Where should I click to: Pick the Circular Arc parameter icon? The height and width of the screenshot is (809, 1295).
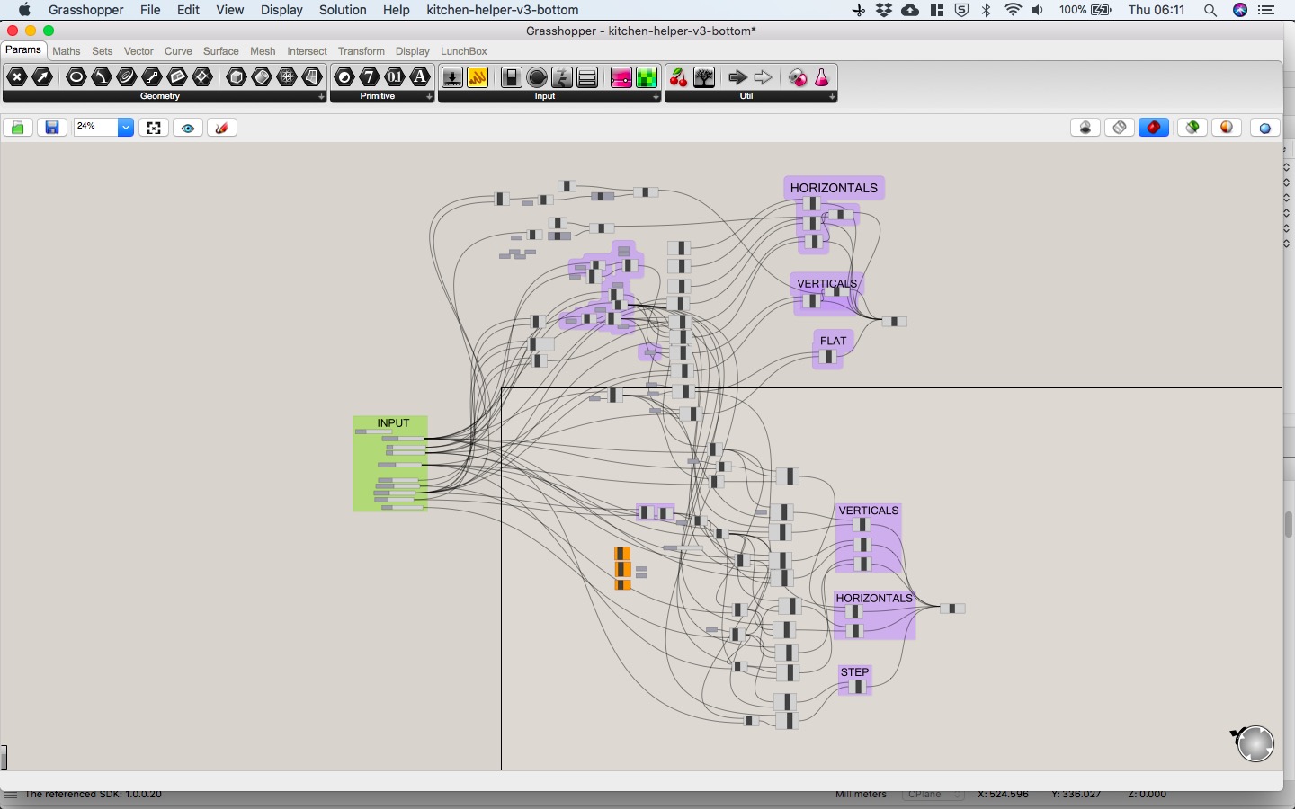[102, 77]
